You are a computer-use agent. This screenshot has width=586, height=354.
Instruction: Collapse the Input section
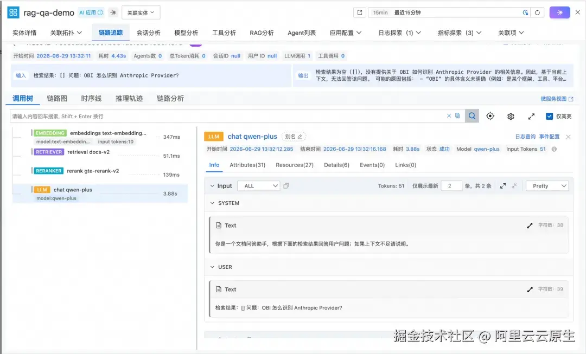click(x=212, y=186)
